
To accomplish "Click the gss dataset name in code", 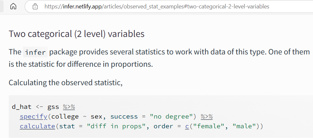I will click(x=53, y=107).
